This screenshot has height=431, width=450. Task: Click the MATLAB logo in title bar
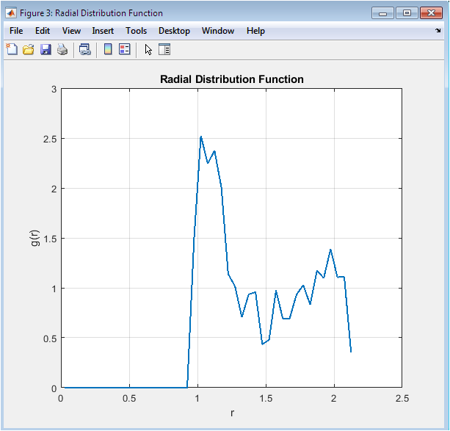pyautogui.click(x=11, y=12)
